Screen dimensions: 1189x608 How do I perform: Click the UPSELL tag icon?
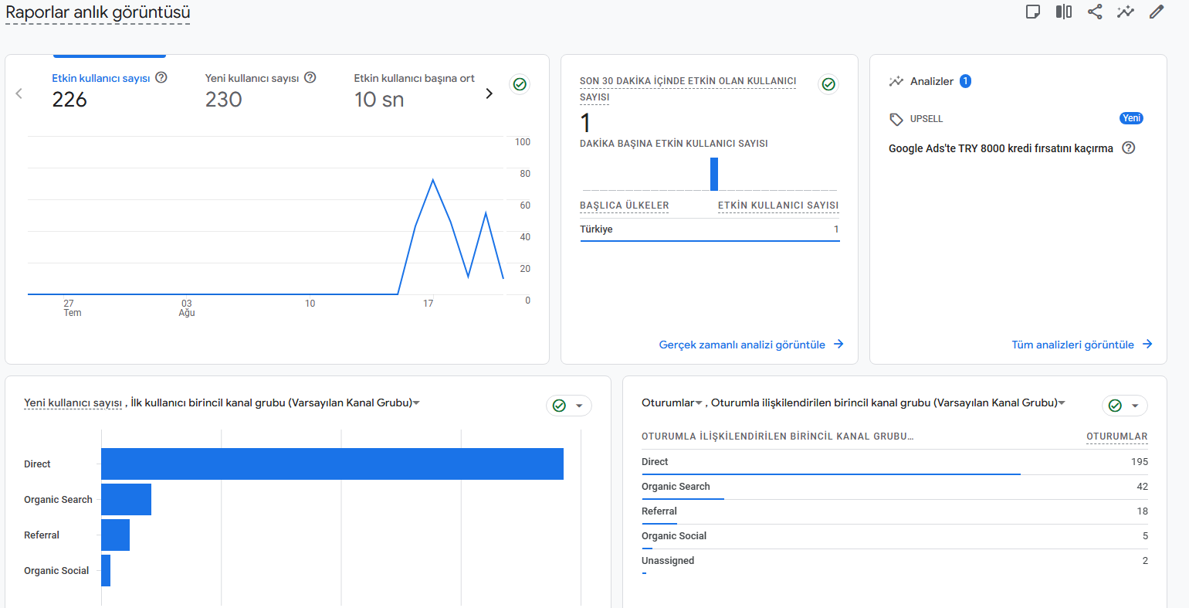point(896,119)
